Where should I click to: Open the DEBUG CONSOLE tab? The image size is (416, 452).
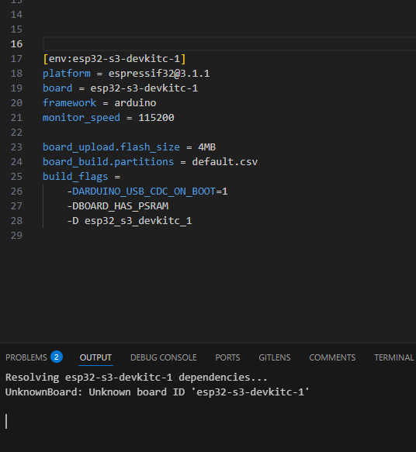[x=163, y=357]
